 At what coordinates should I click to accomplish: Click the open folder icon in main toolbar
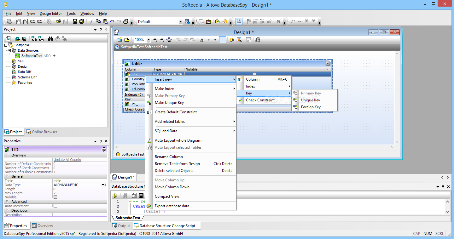pyautogui.click(x=58, y=21)
